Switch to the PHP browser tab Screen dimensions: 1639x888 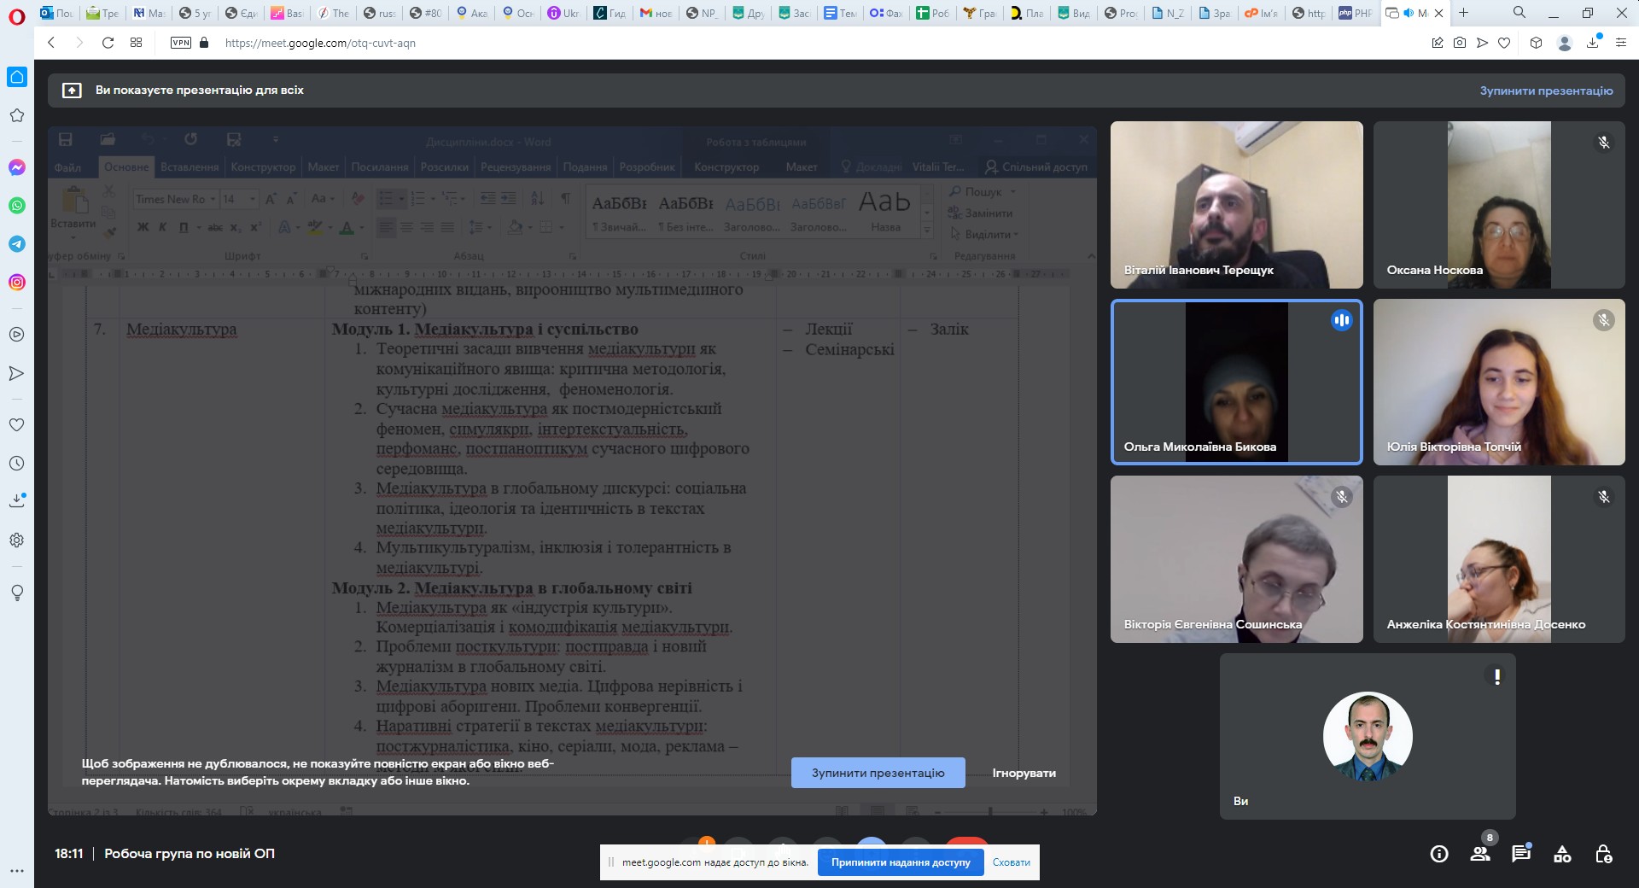tap(1356, 13)
